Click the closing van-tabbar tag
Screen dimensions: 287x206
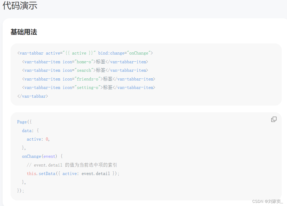point(33,96)
